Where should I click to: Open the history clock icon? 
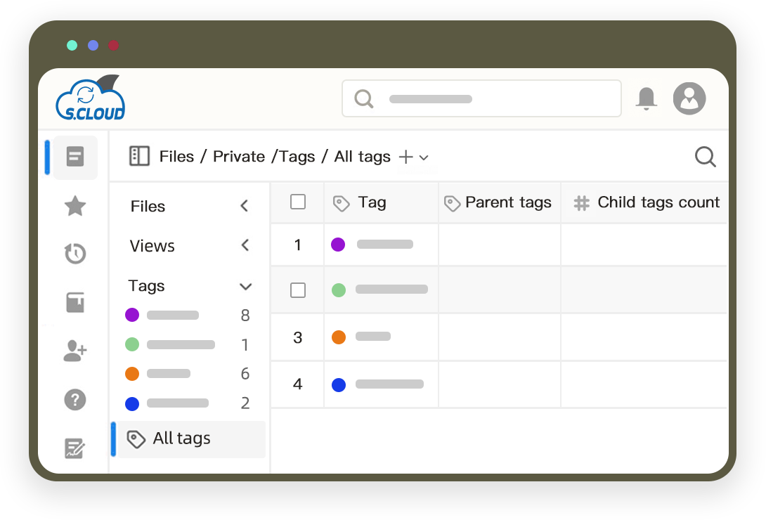(75, 254)
